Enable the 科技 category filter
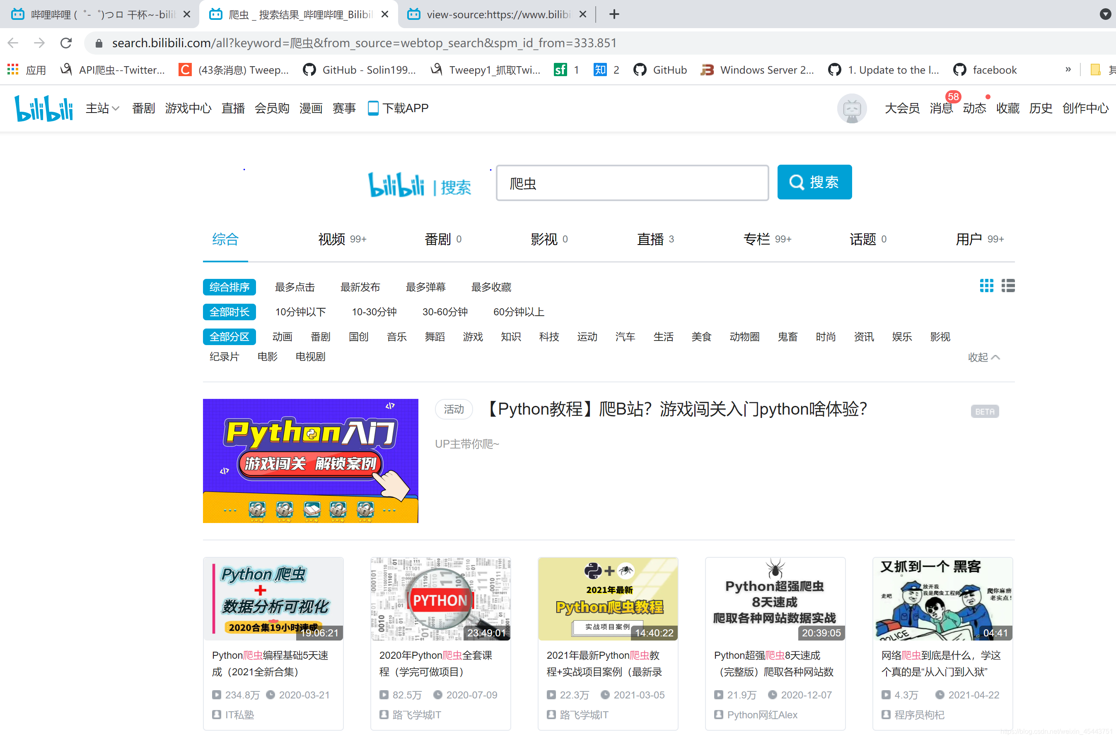Viewport: 1116px width, 739px height. (x=549, y=336)
